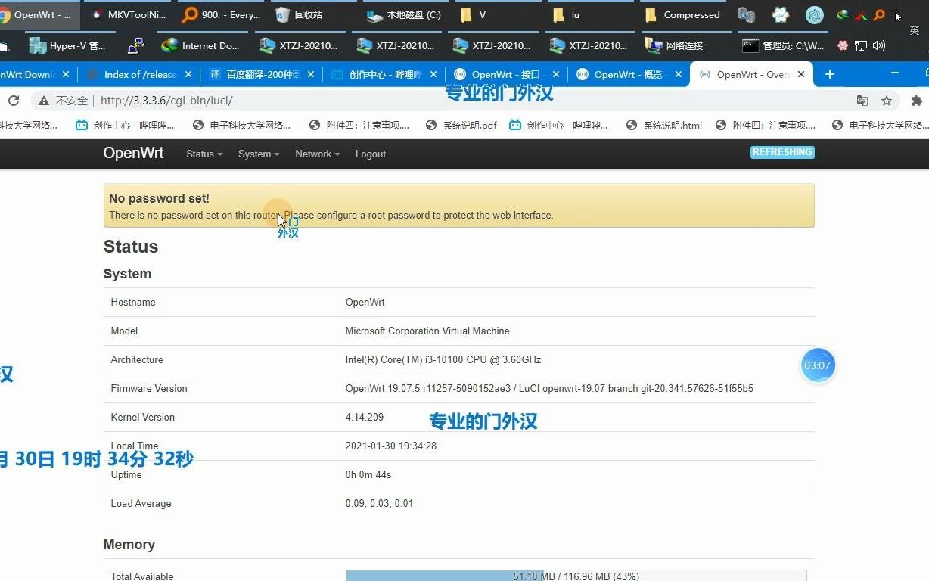Click the orange Everything magnifier tray icon

coord(878,14)
